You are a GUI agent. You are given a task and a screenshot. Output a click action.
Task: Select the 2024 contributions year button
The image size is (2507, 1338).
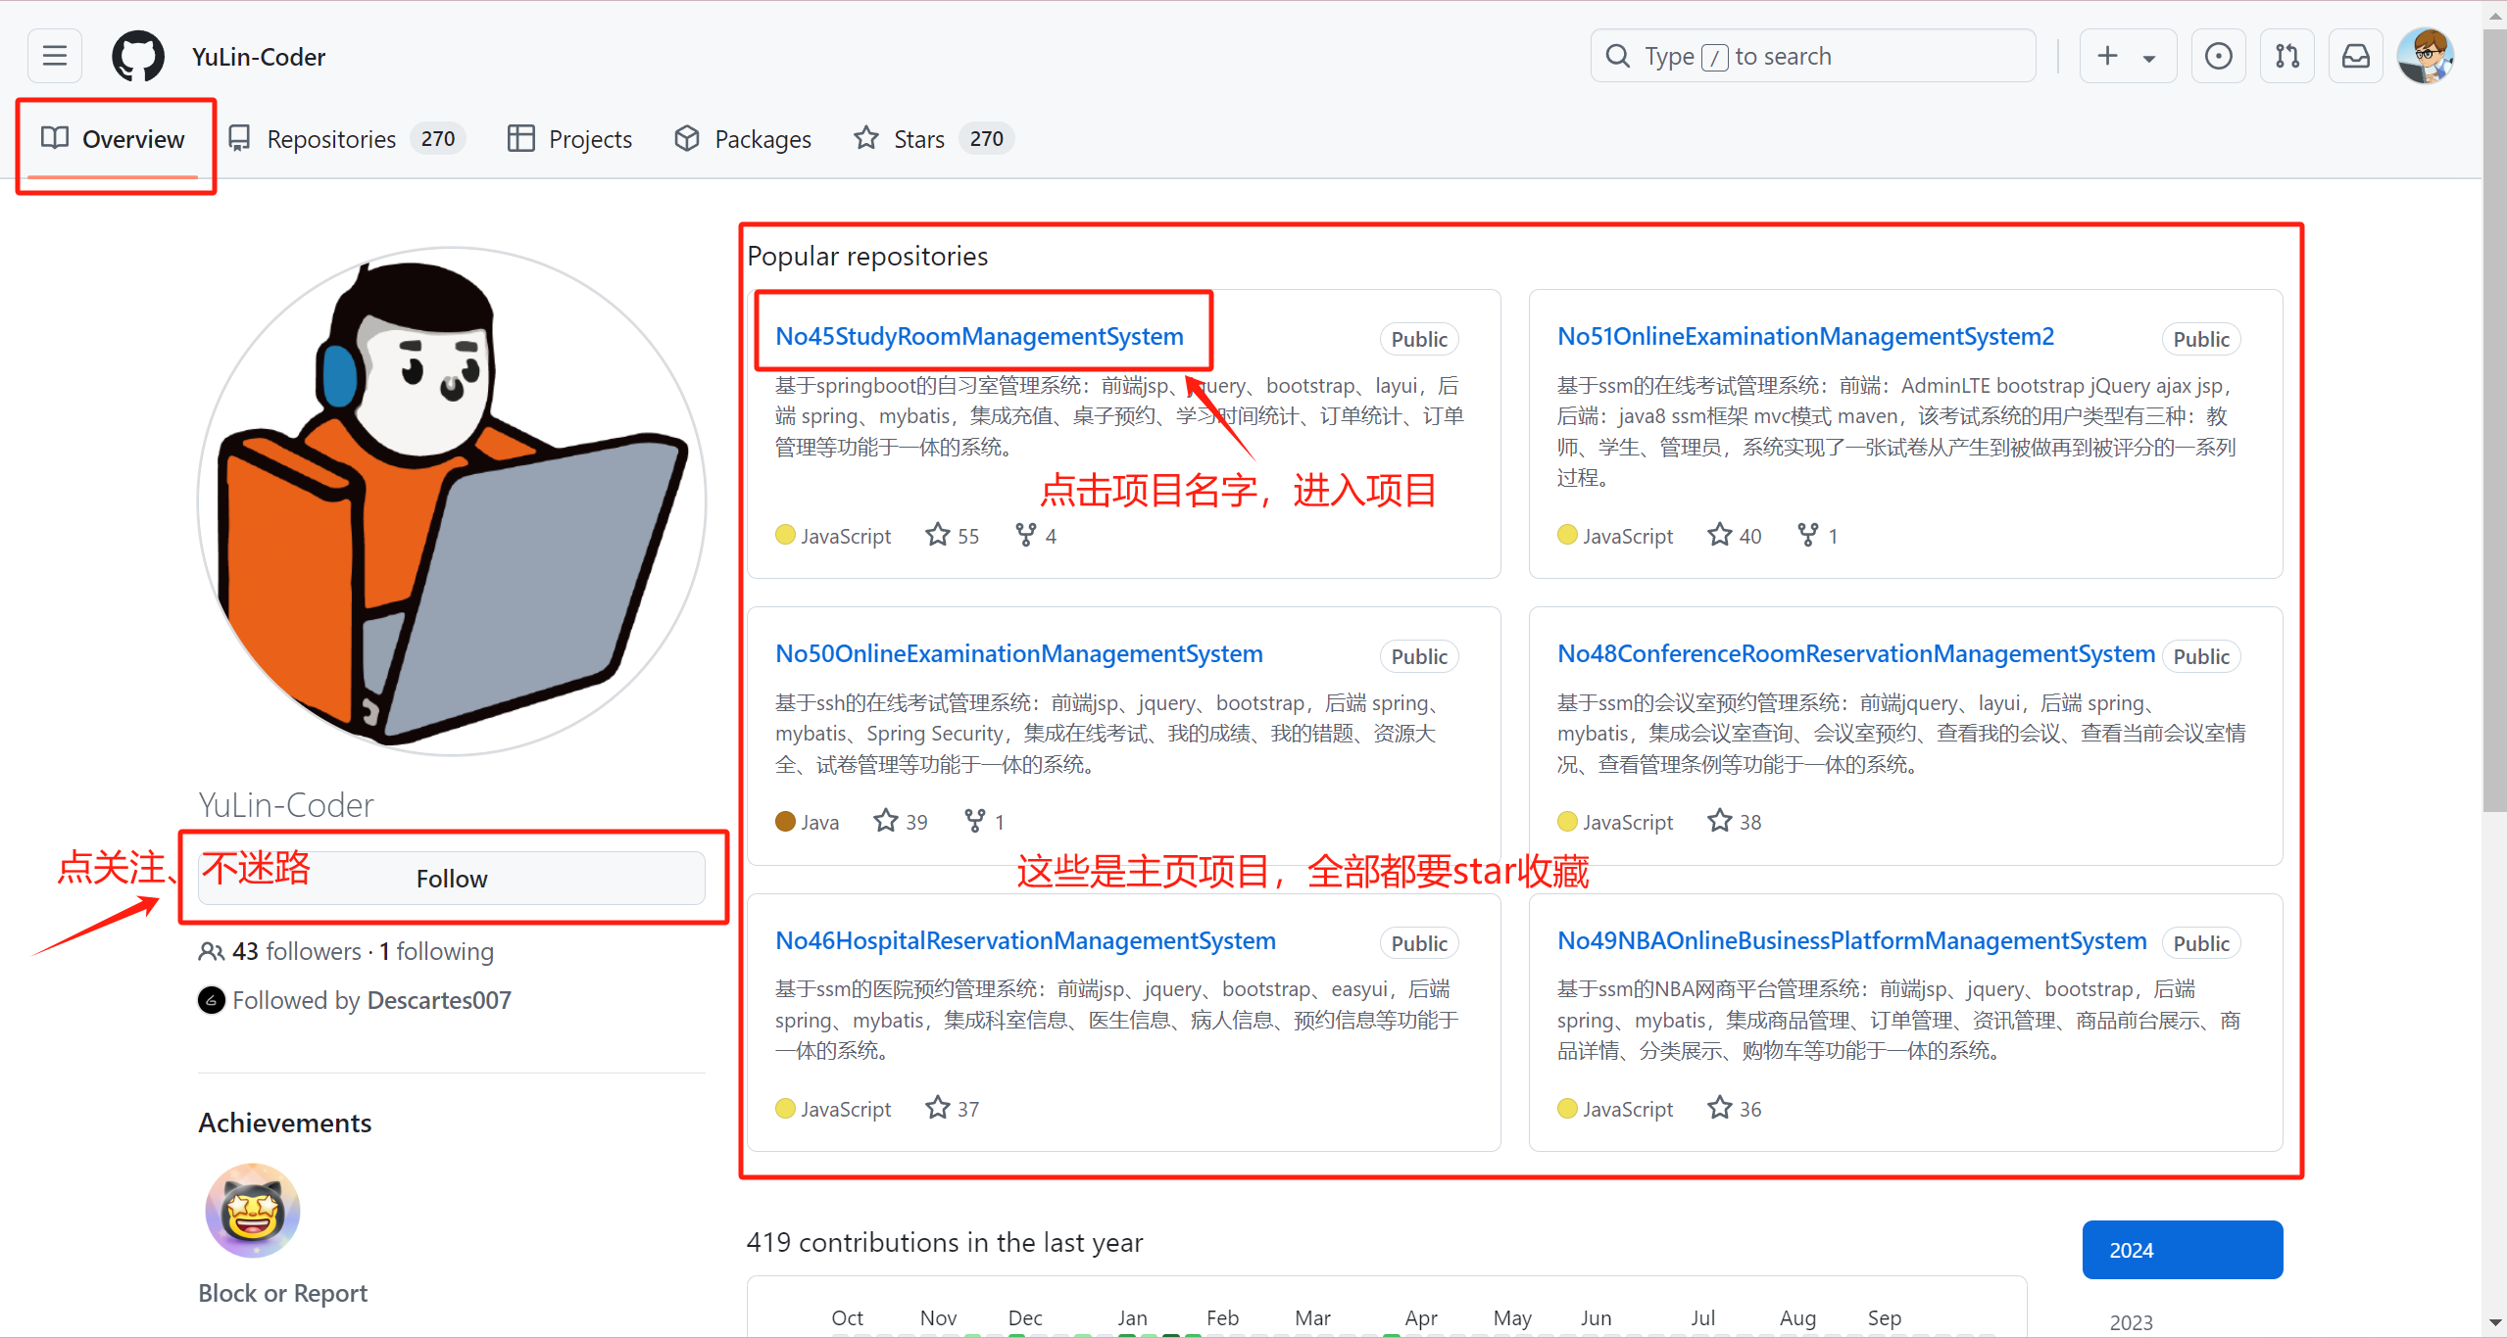(2183, 1250)
